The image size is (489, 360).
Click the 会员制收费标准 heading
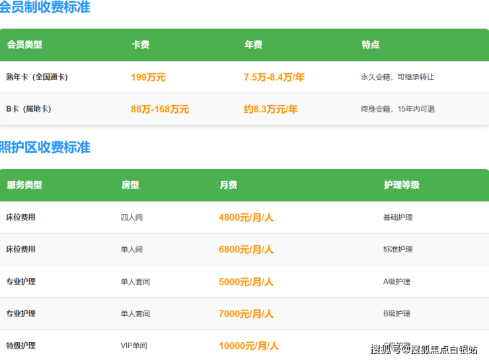(45, 8)
